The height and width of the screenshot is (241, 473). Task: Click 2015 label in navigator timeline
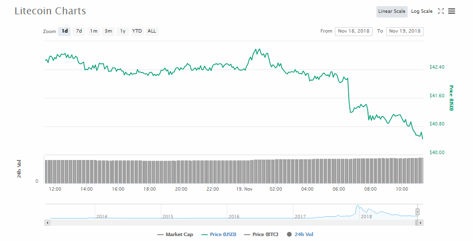[x=168, y=217]
